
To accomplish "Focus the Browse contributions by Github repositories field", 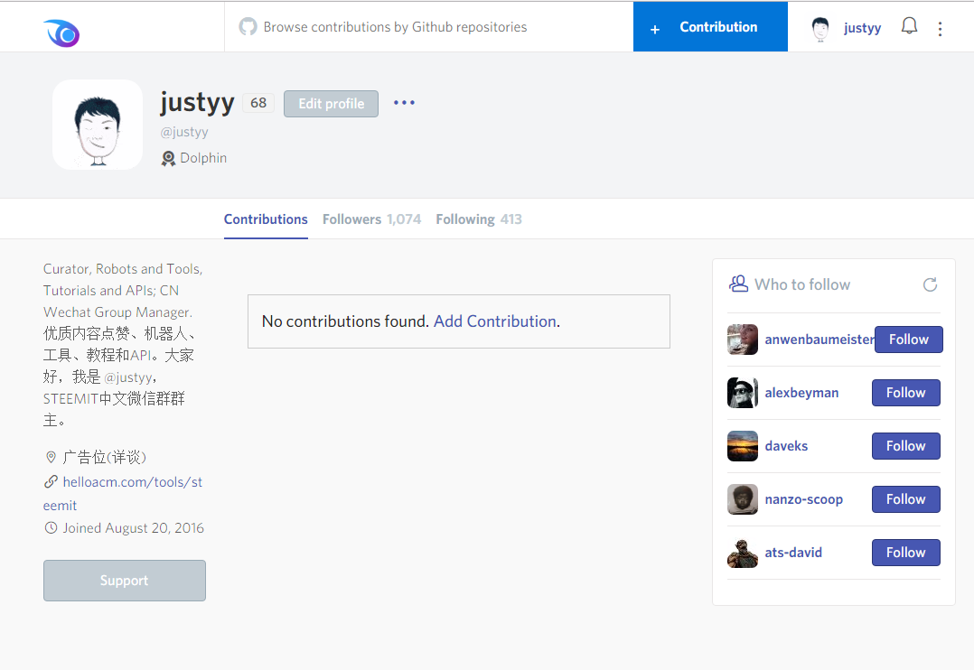I will click(428, 27).
